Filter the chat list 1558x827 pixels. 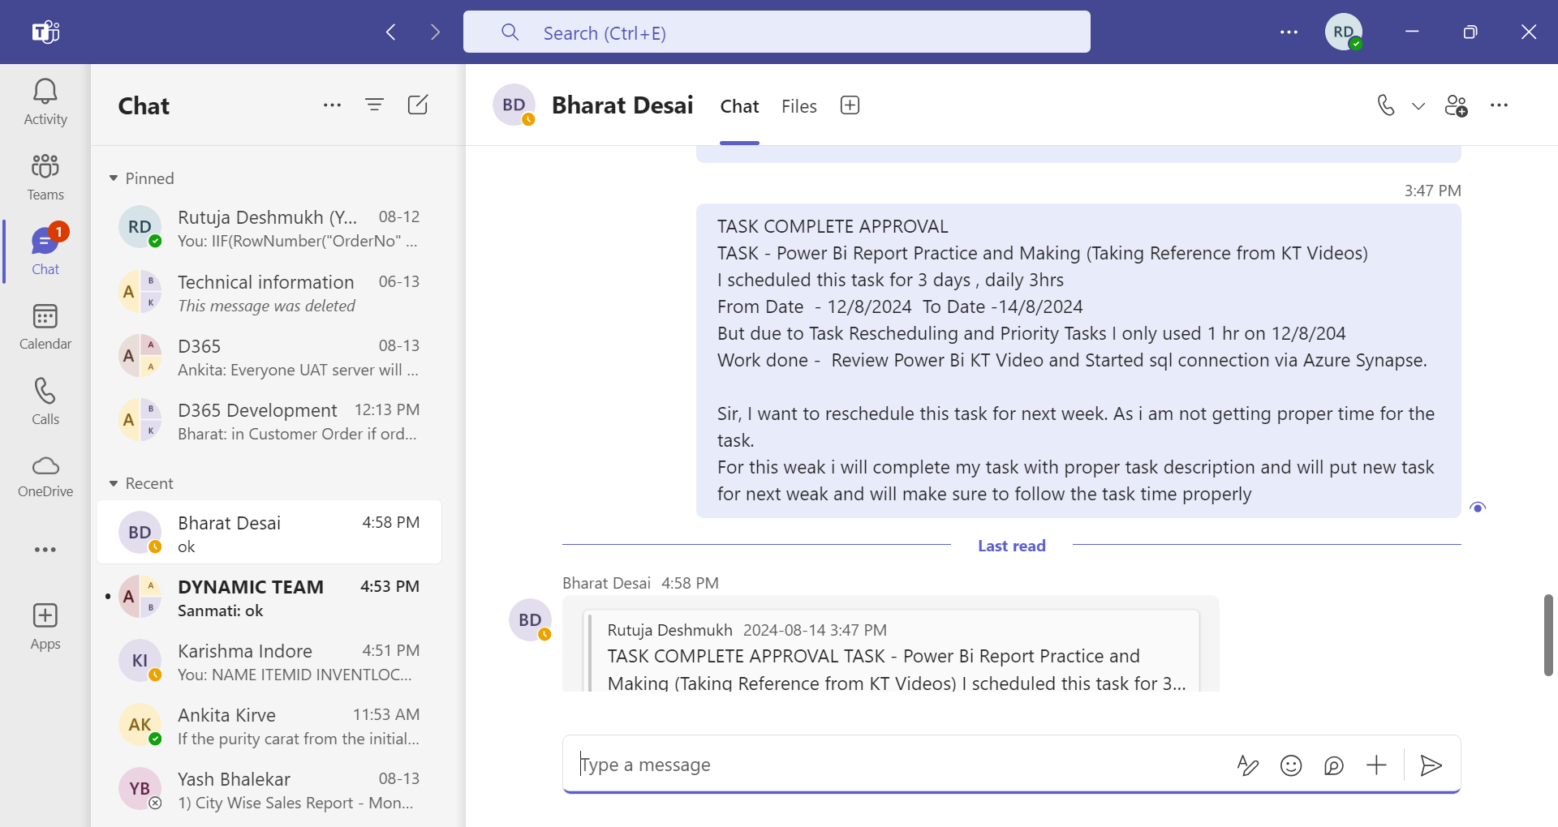coord(374,105)
